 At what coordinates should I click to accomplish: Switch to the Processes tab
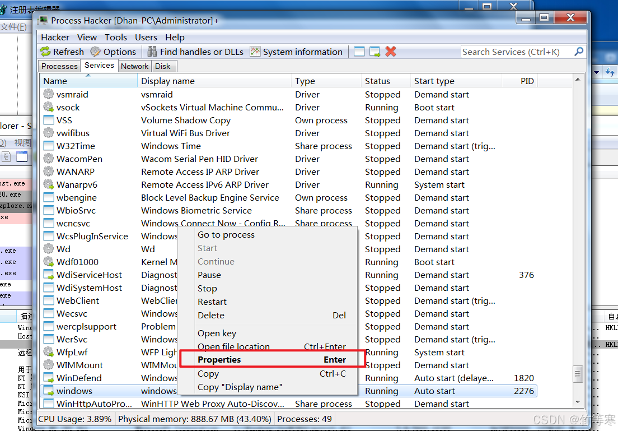[x=59, y=66]
